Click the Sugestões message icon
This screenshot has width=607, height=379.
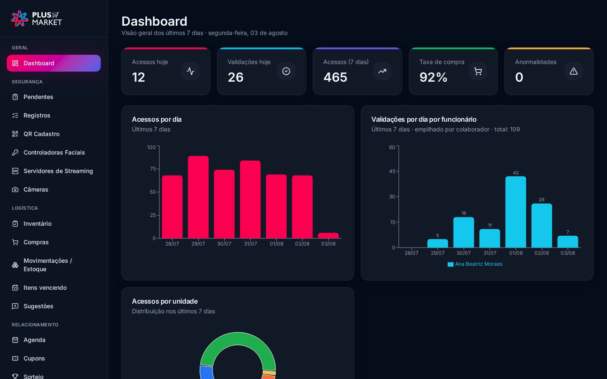15,306
